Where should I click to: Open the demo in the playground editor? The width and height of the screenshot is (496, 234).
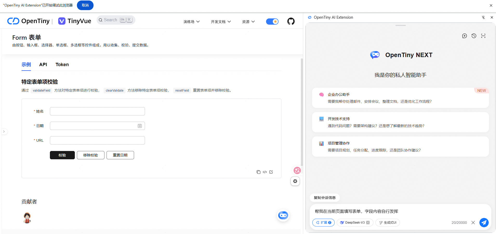tap(271, 172)
